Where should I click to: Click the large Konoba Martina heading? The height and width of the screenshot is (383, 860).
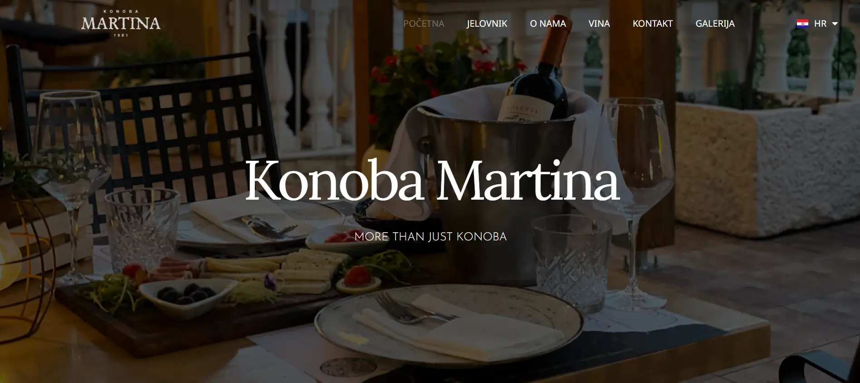click(432, 180)
